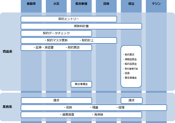This screenshot has width=175, height=123.
Task: Select the 契約エントリー box
Action: [x=69, y=19]
